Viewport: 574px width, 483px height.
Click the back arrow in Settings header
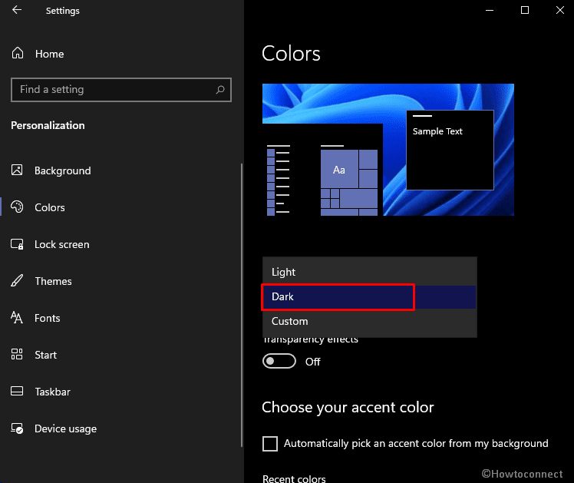pos(17,11)
